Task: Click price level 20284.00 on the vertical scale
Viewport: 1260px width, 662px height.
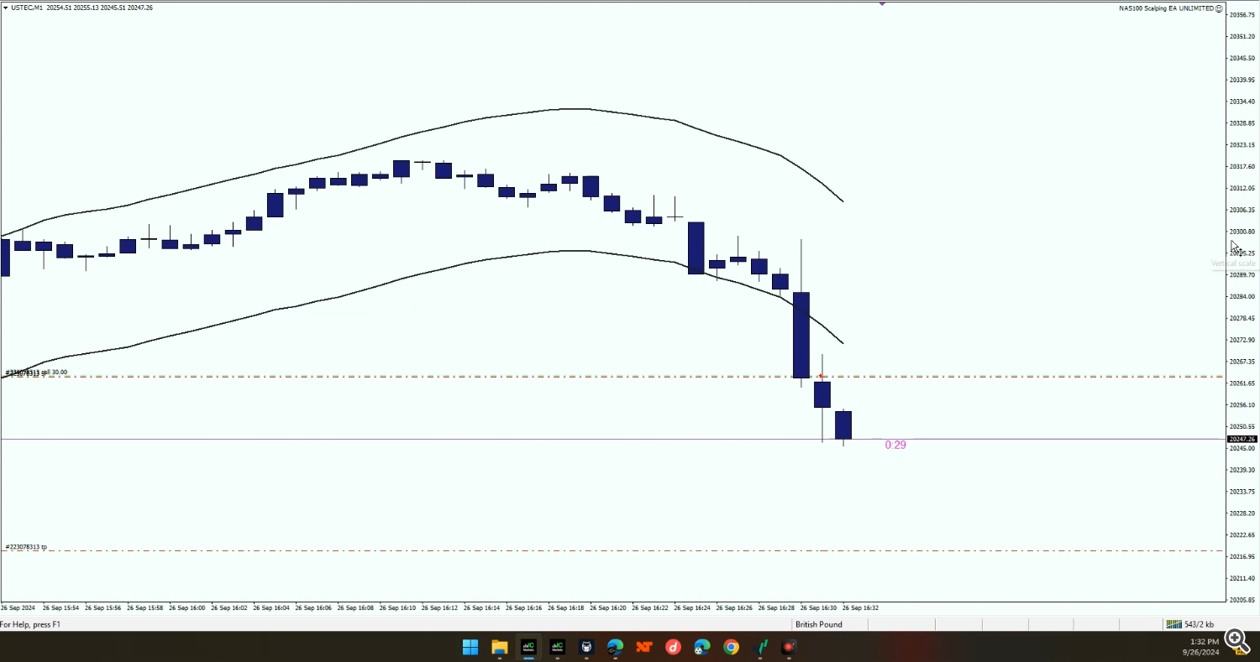Action: click(1242, 296)
